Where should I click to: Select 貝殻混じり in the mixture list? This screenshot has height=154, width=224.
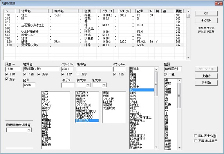[x=87, y=120]
